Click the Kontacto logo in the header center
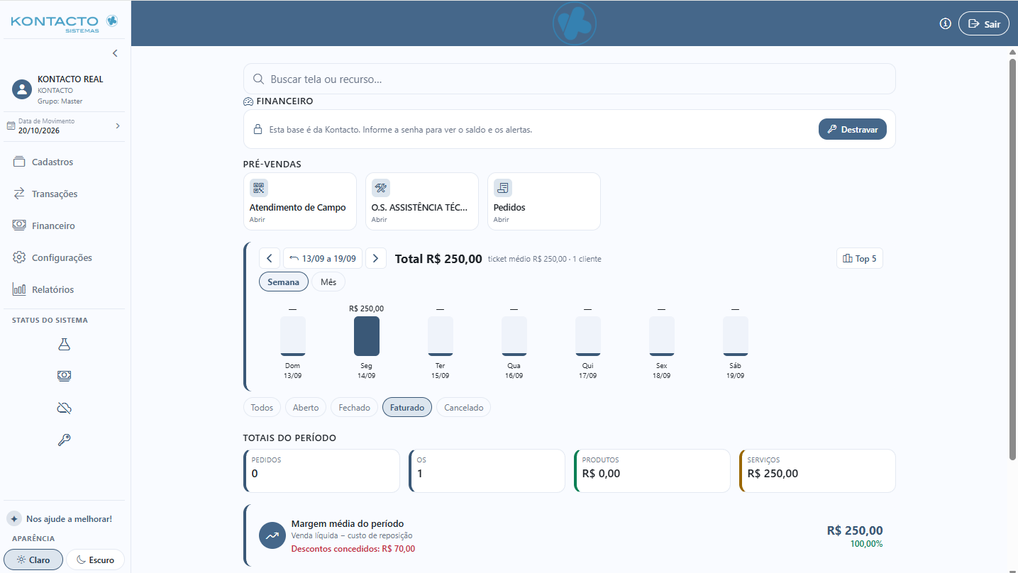The width and height of the screenshot is (1018, 573). (575, 23)
